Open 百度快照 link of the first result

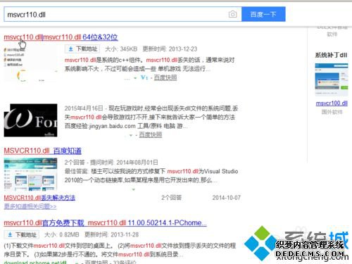pyautogui.click(x=165, y=77)
